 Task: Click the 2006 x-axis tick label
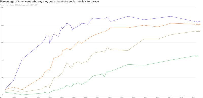click(14, 97)
